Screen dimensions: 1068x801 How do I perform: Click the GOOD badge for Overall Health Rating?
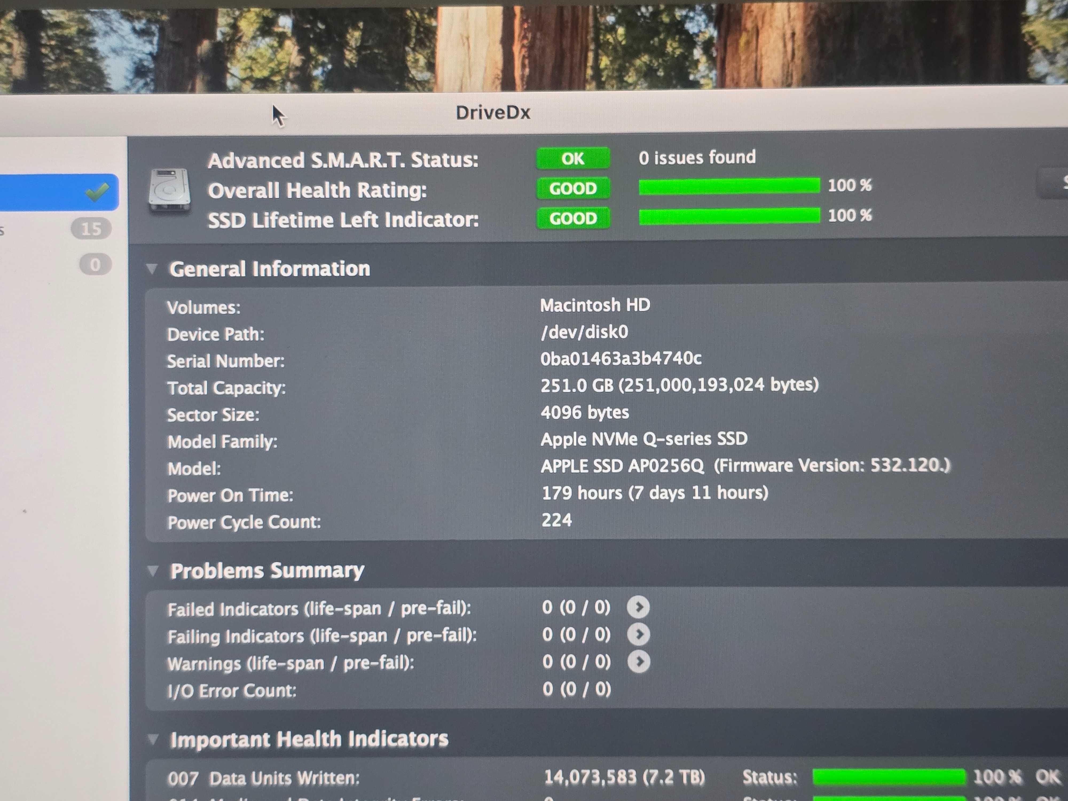(573, 188)
